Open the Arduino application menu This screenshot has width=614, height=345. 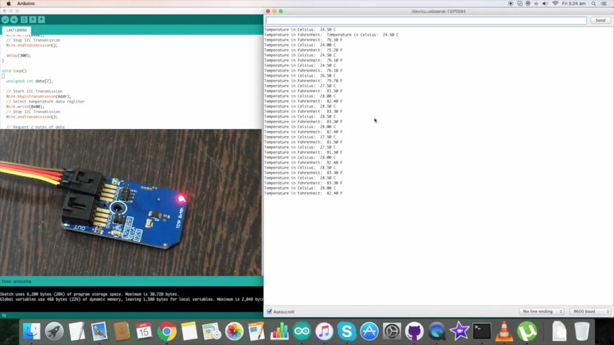point(26,3)
